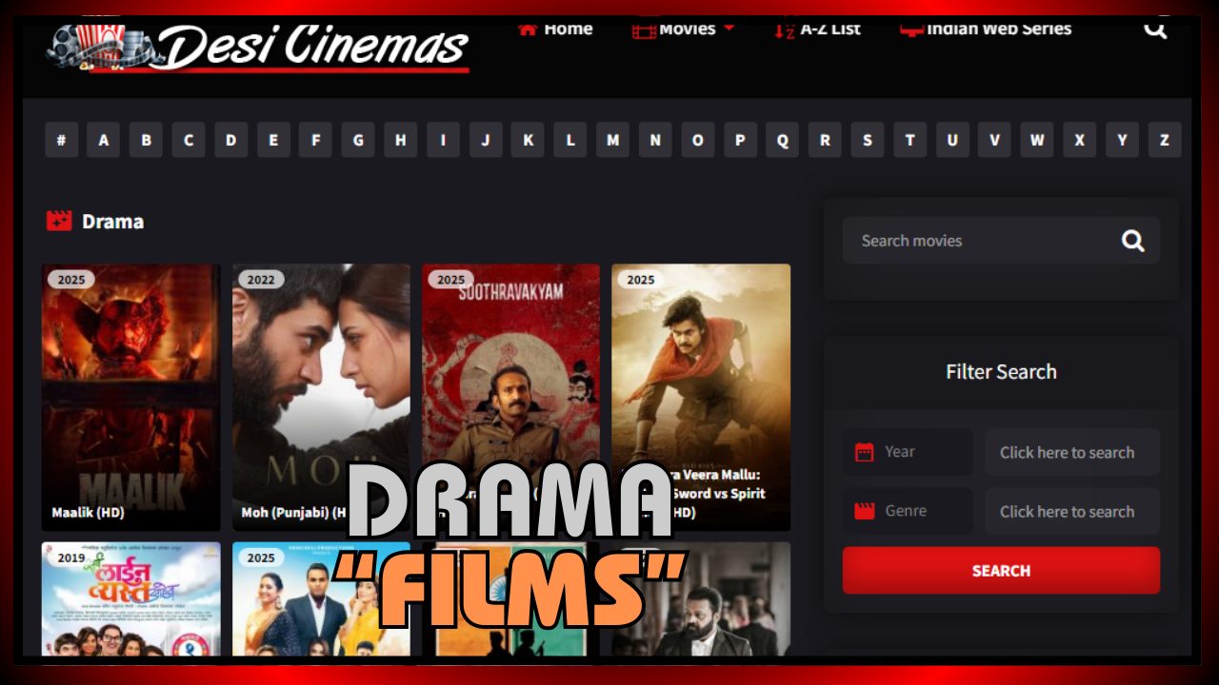Click the magnifier icon in the top navigation
This screenshot has height=685, width=1219.
coord(1154,29)
